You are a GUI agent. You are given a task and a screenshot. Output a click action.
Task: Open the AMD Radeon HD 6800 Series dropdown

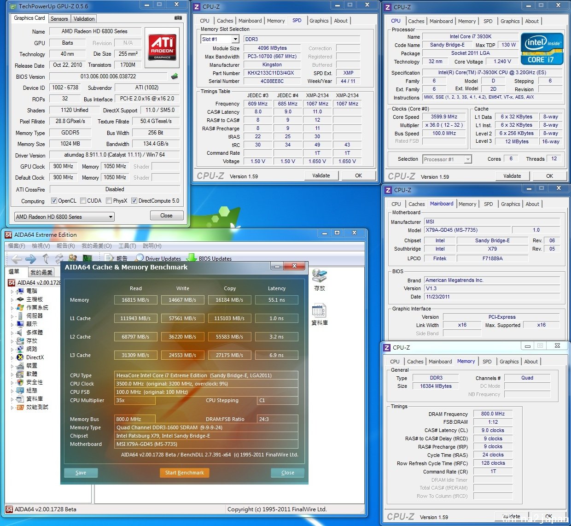click(64, 217)
